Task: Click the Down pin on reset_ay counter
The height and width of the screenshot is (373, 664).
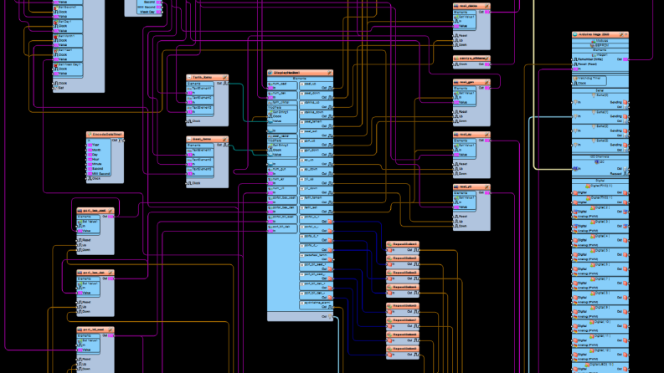Action: coord(456,173)
